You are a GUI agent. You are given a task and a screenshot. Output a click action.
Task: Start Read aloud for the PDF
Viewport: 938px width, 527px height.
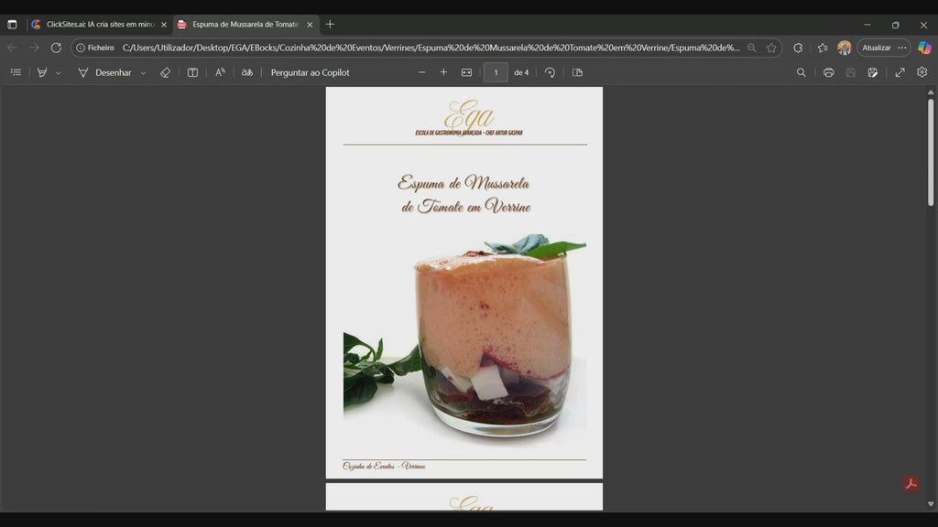pos(220,72)
